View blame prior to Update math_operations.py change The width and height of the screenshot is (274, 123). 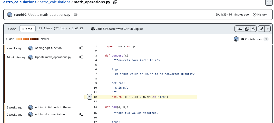pos(81,57)
